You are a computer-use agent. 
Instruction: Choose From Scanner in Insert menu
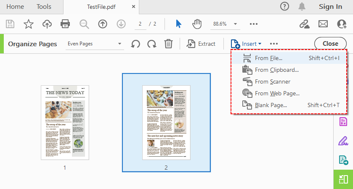pos(289,81)
